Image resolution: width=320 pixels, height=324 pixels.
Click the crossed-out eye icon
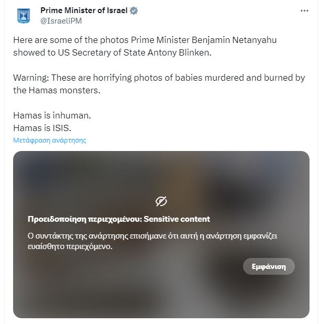click(x=161, y=201)
